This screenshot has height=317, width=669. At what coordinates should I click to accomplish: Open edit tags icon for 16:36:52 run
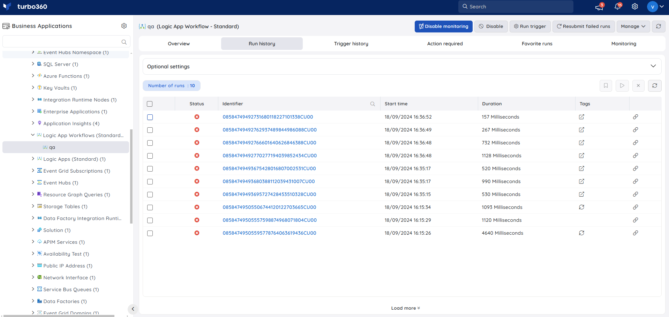tap(581, 117)
